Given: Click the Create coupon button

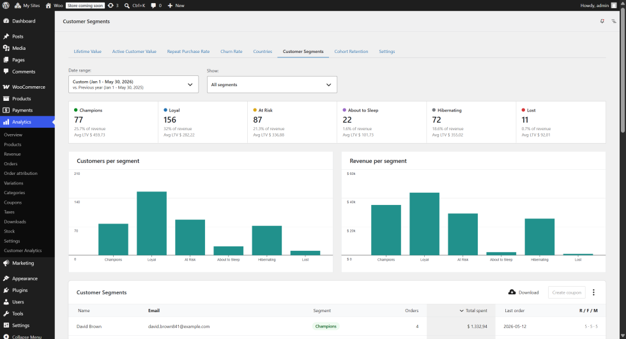Looking at the screenshot, I should point(567,292).
